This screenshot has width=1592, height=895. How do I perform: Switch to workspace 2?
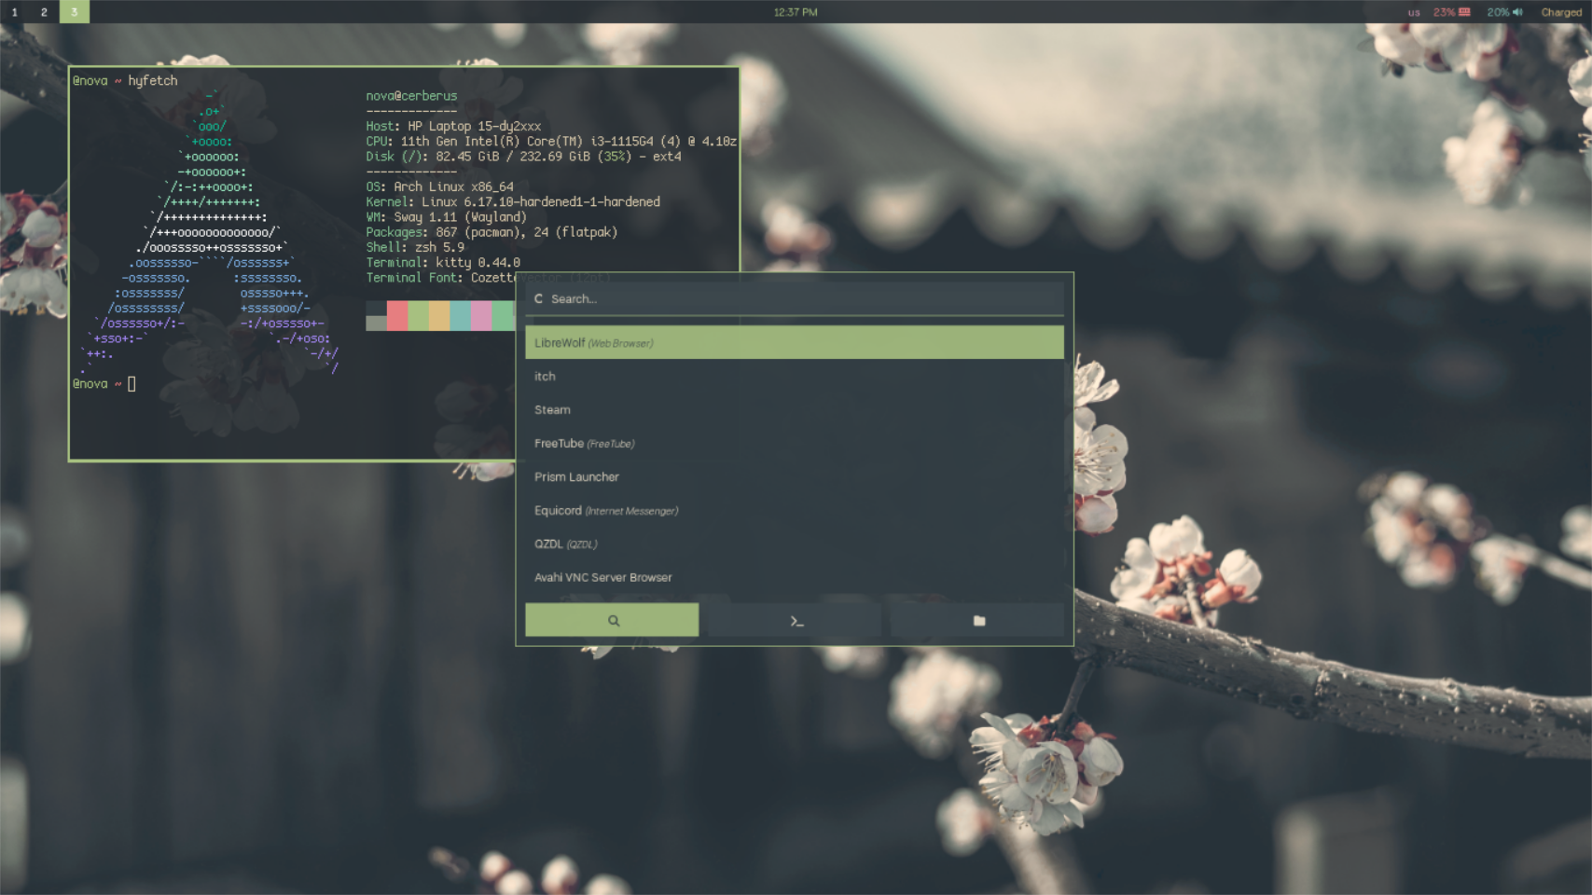[43, 12]
